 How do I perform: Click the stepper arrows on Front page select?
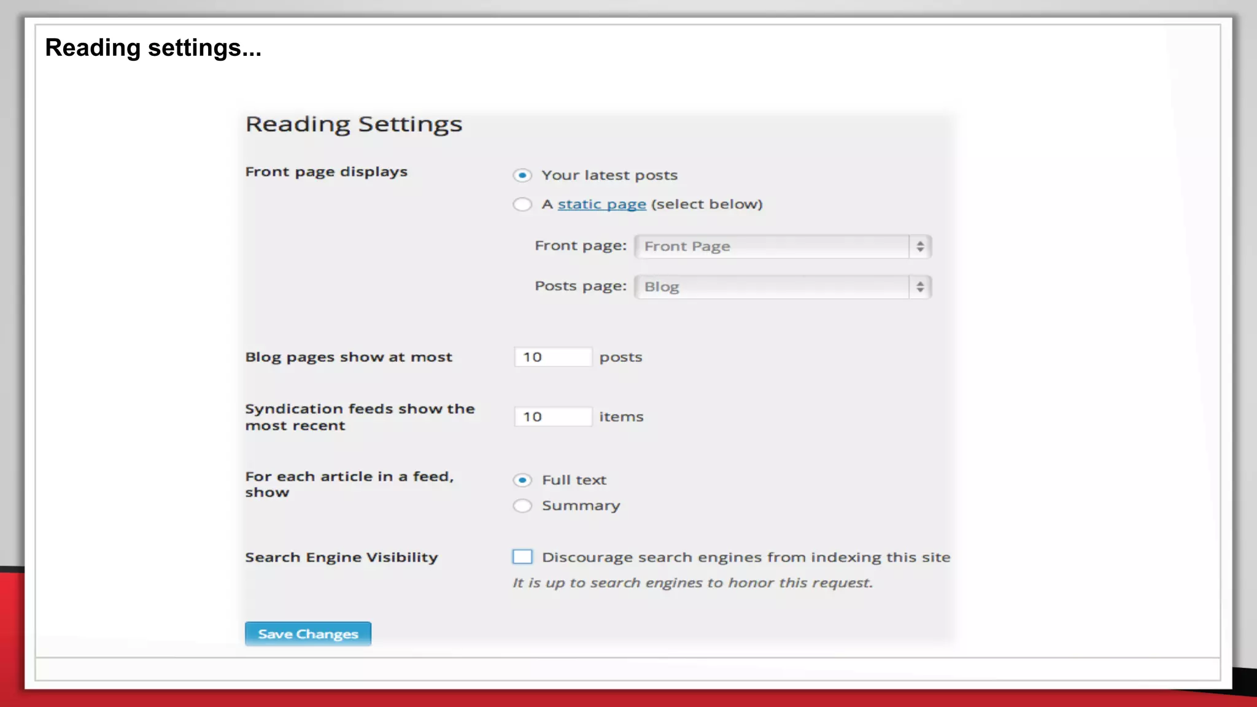pyautogui.click(x=919, y=247)
